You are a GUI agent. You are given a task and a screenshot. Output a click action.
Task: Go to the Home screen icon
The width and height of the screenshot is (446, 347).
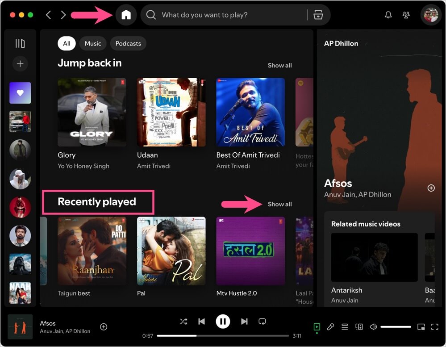pos(126,15)
